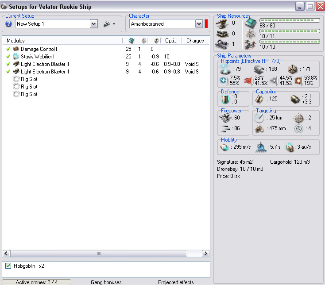The width and height of the screenshot is (325, 285).
Task: Click the turret firepower icon
Action: tap(225, 118)
